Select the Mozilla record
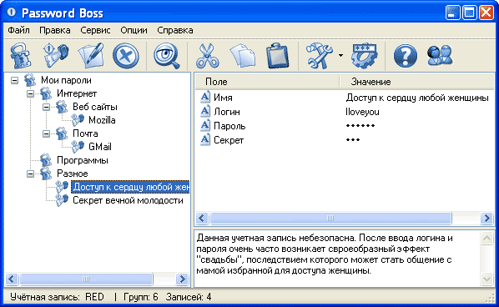This screenshot has height=307, width=499. [102, 120]
